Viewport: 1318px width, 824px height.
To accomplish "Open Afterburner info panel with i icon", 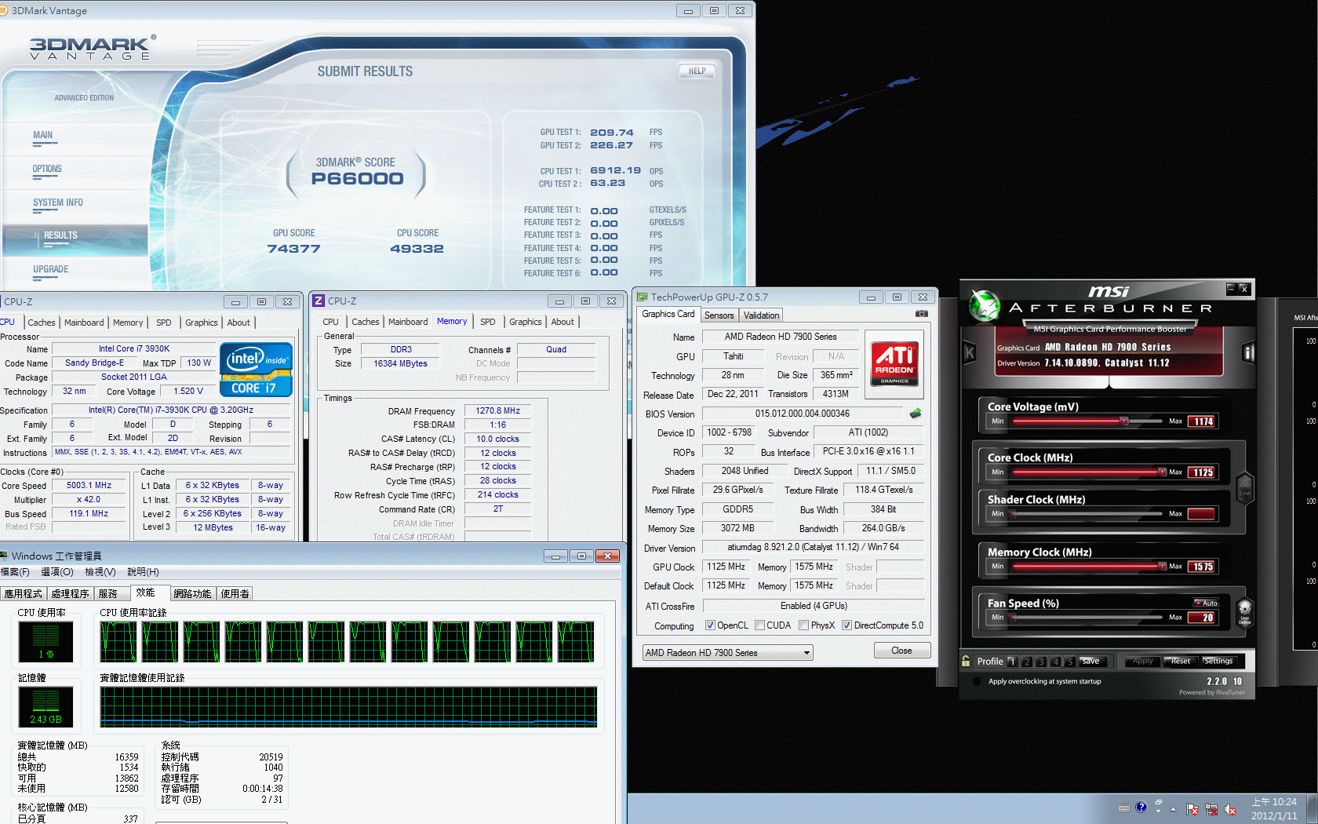I will (x=1247, y=353).
